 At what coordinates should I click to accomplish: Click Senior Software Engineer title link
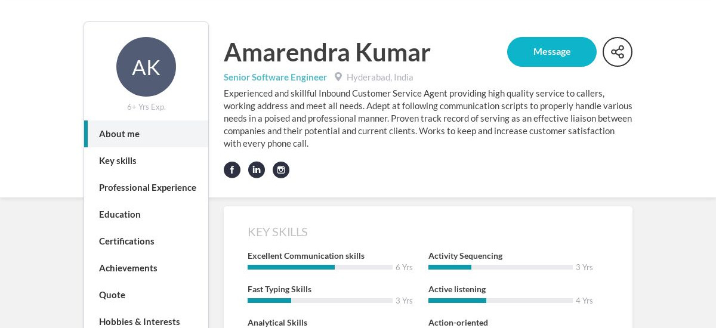(275, 77)
